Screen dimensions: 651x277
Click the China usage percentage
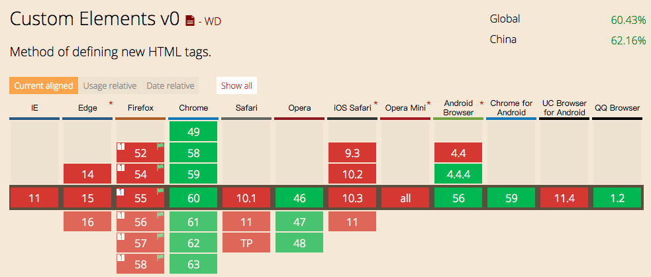click(628, 40)
